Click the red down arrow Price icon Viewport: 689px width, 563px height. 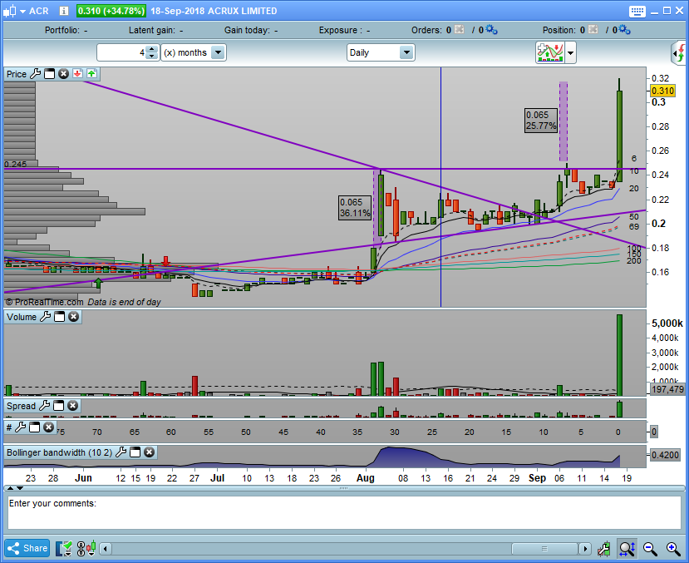[x=77, y=74]
